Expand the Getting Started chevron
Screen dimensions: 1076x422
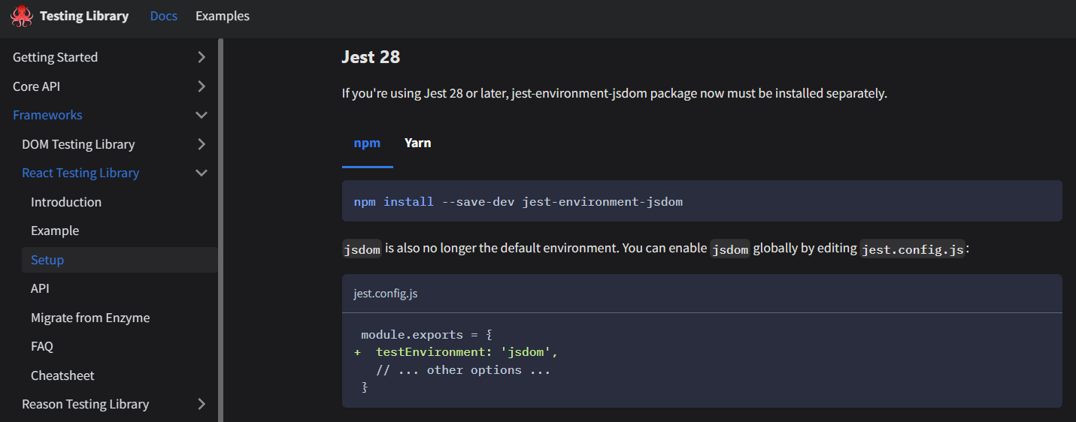(201, 57)
